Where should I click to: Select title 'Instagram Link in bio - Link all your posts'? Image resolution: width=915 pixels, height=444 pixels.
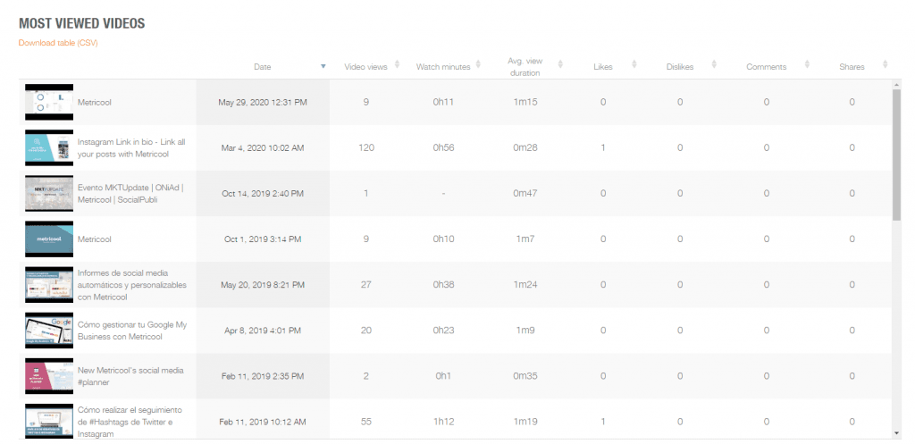[131, 147]
